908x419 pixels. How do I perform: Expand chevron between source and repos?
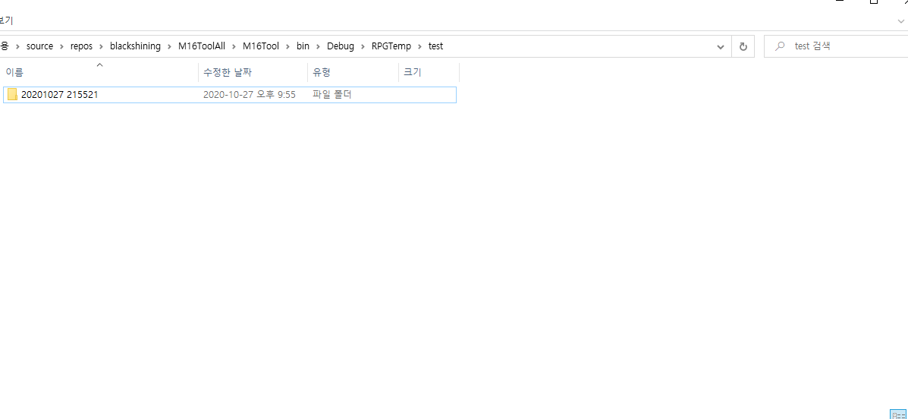point(61,46)
